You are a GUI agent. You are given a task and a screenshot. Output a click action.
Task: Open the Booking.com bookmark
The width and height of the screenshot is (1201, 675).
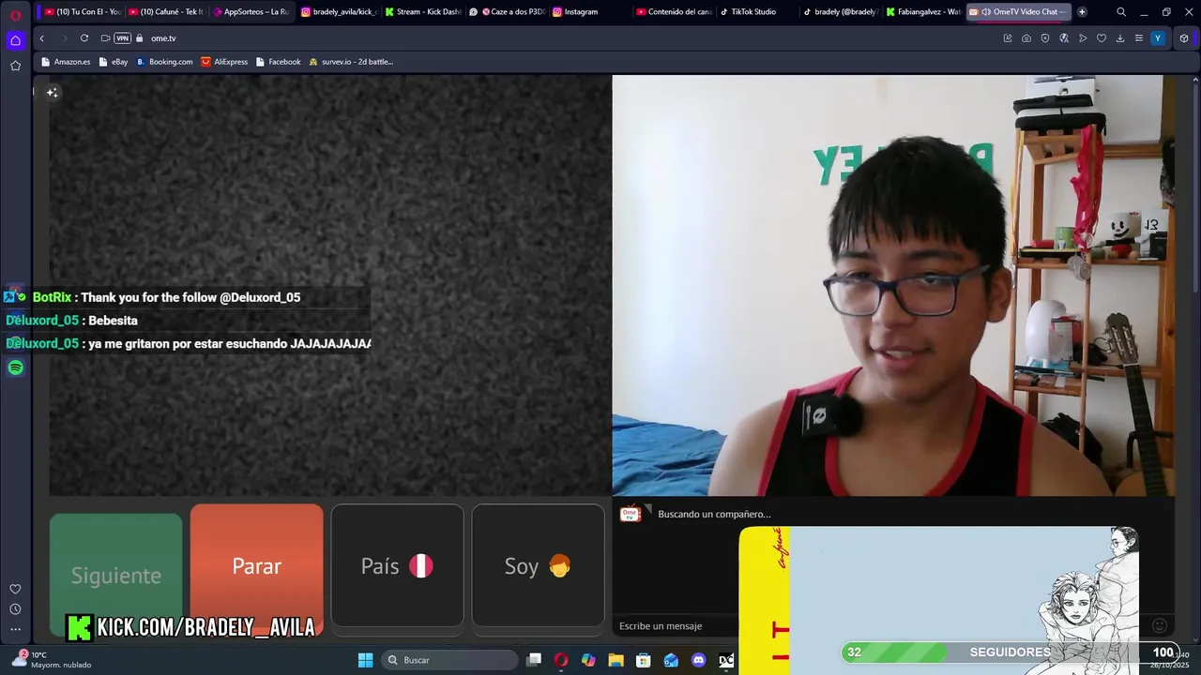pos(164,62)
